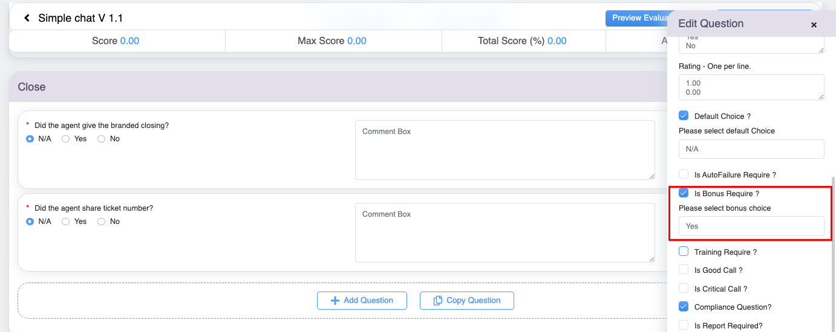Click the branded closing Comment Box

click(x=505, y=150)
